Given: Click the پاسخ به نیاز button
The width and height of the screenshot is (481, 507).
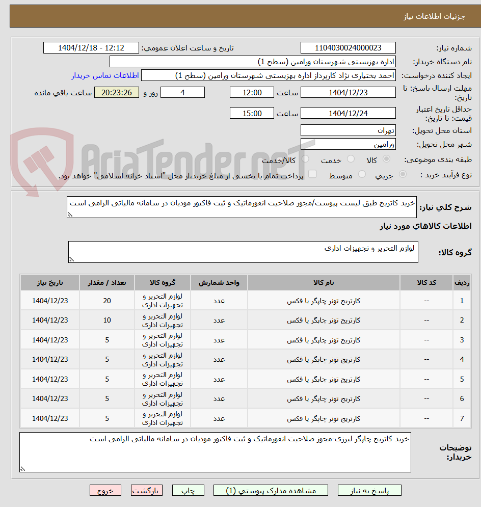Looking at the screenshot, I should (x=369, y=490).
